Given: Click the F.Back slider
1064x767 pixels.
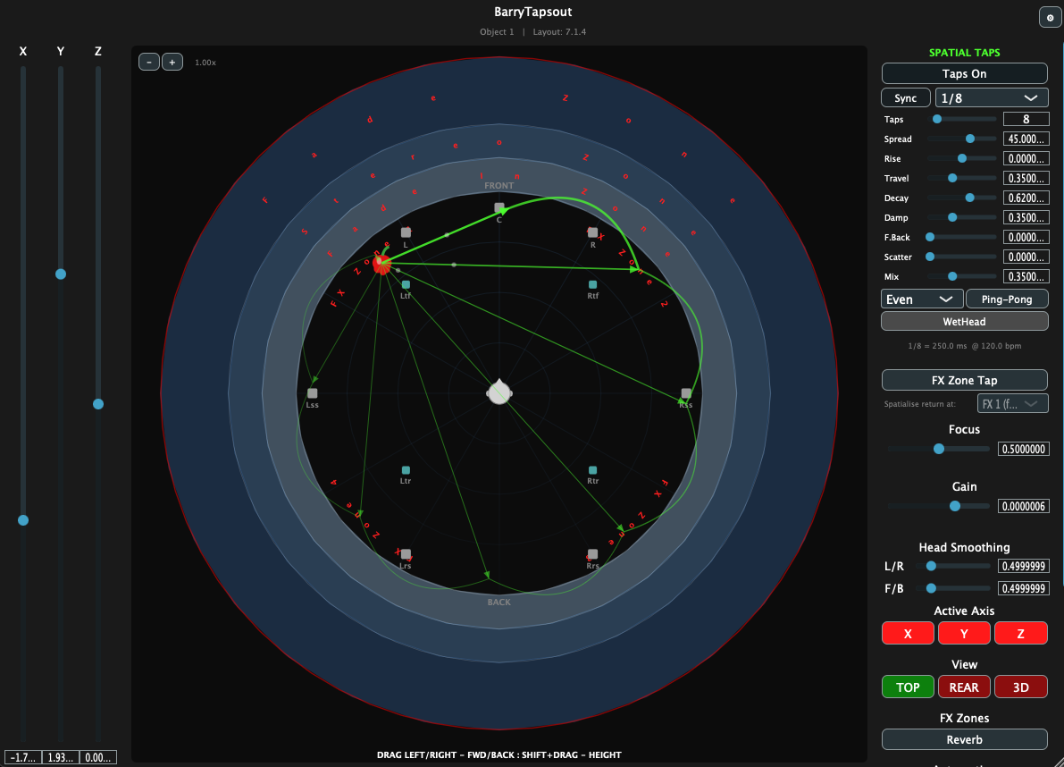Looking at the screenshot, I should (x=962, y=237).
